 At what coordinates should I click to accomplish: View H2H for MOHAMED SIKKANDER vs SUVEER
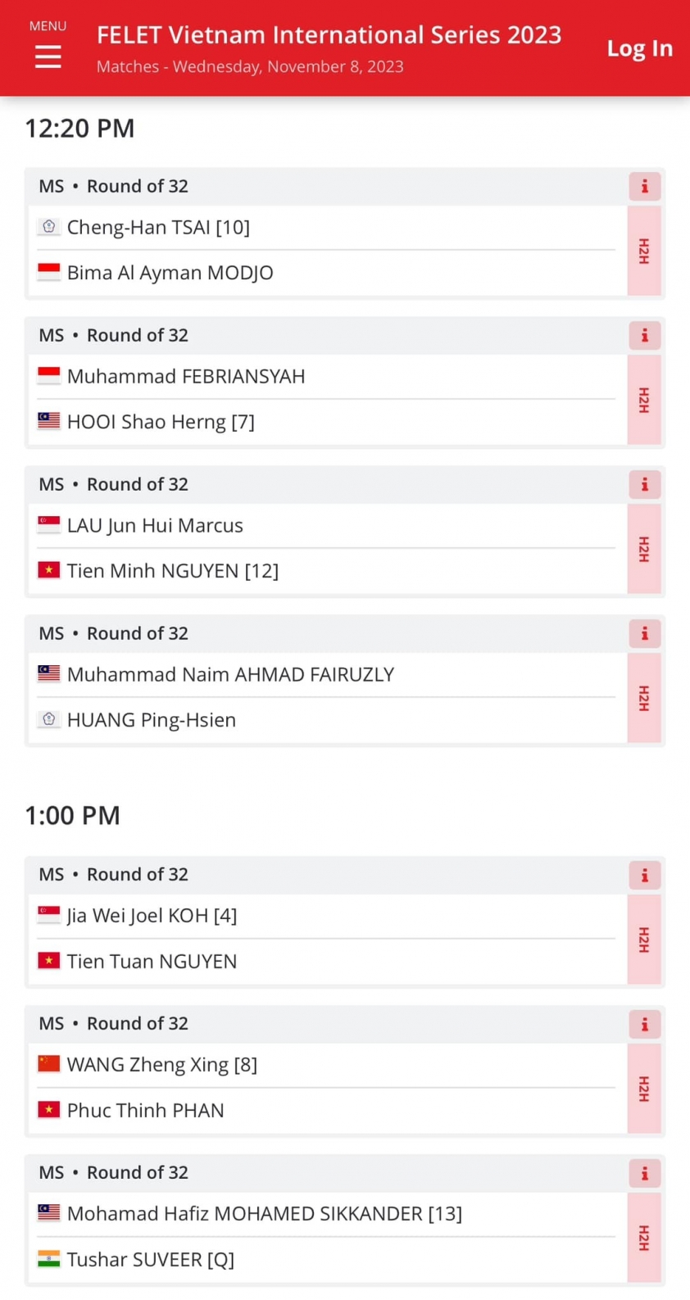644,1238
